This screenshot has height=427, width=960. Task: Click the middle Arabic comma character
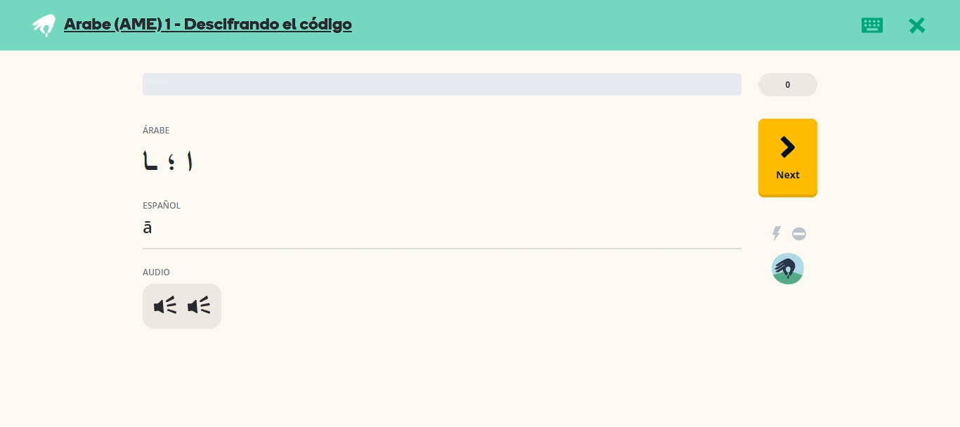171,162
